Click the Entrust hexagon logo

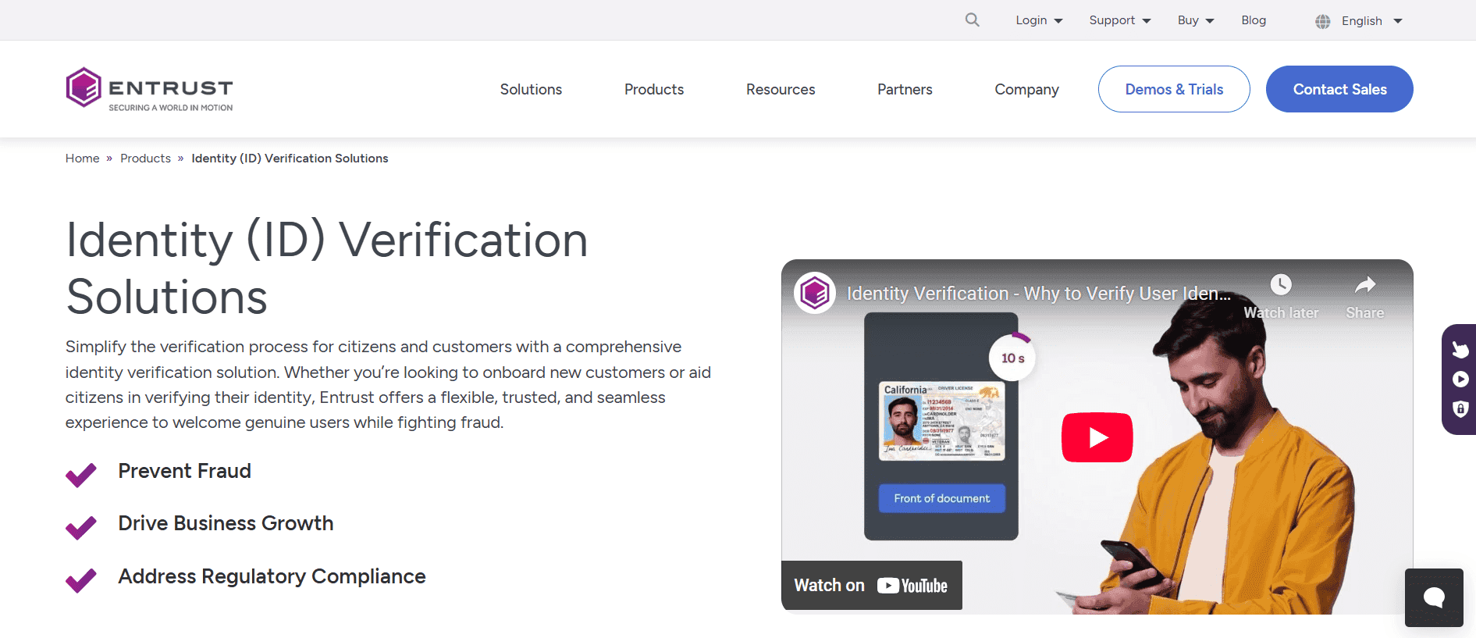pyautogui.click(x=84, y=87)
